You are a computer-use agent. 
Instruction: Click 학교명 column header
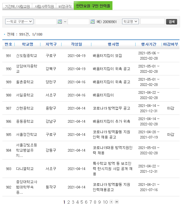[x=28, y=44]
